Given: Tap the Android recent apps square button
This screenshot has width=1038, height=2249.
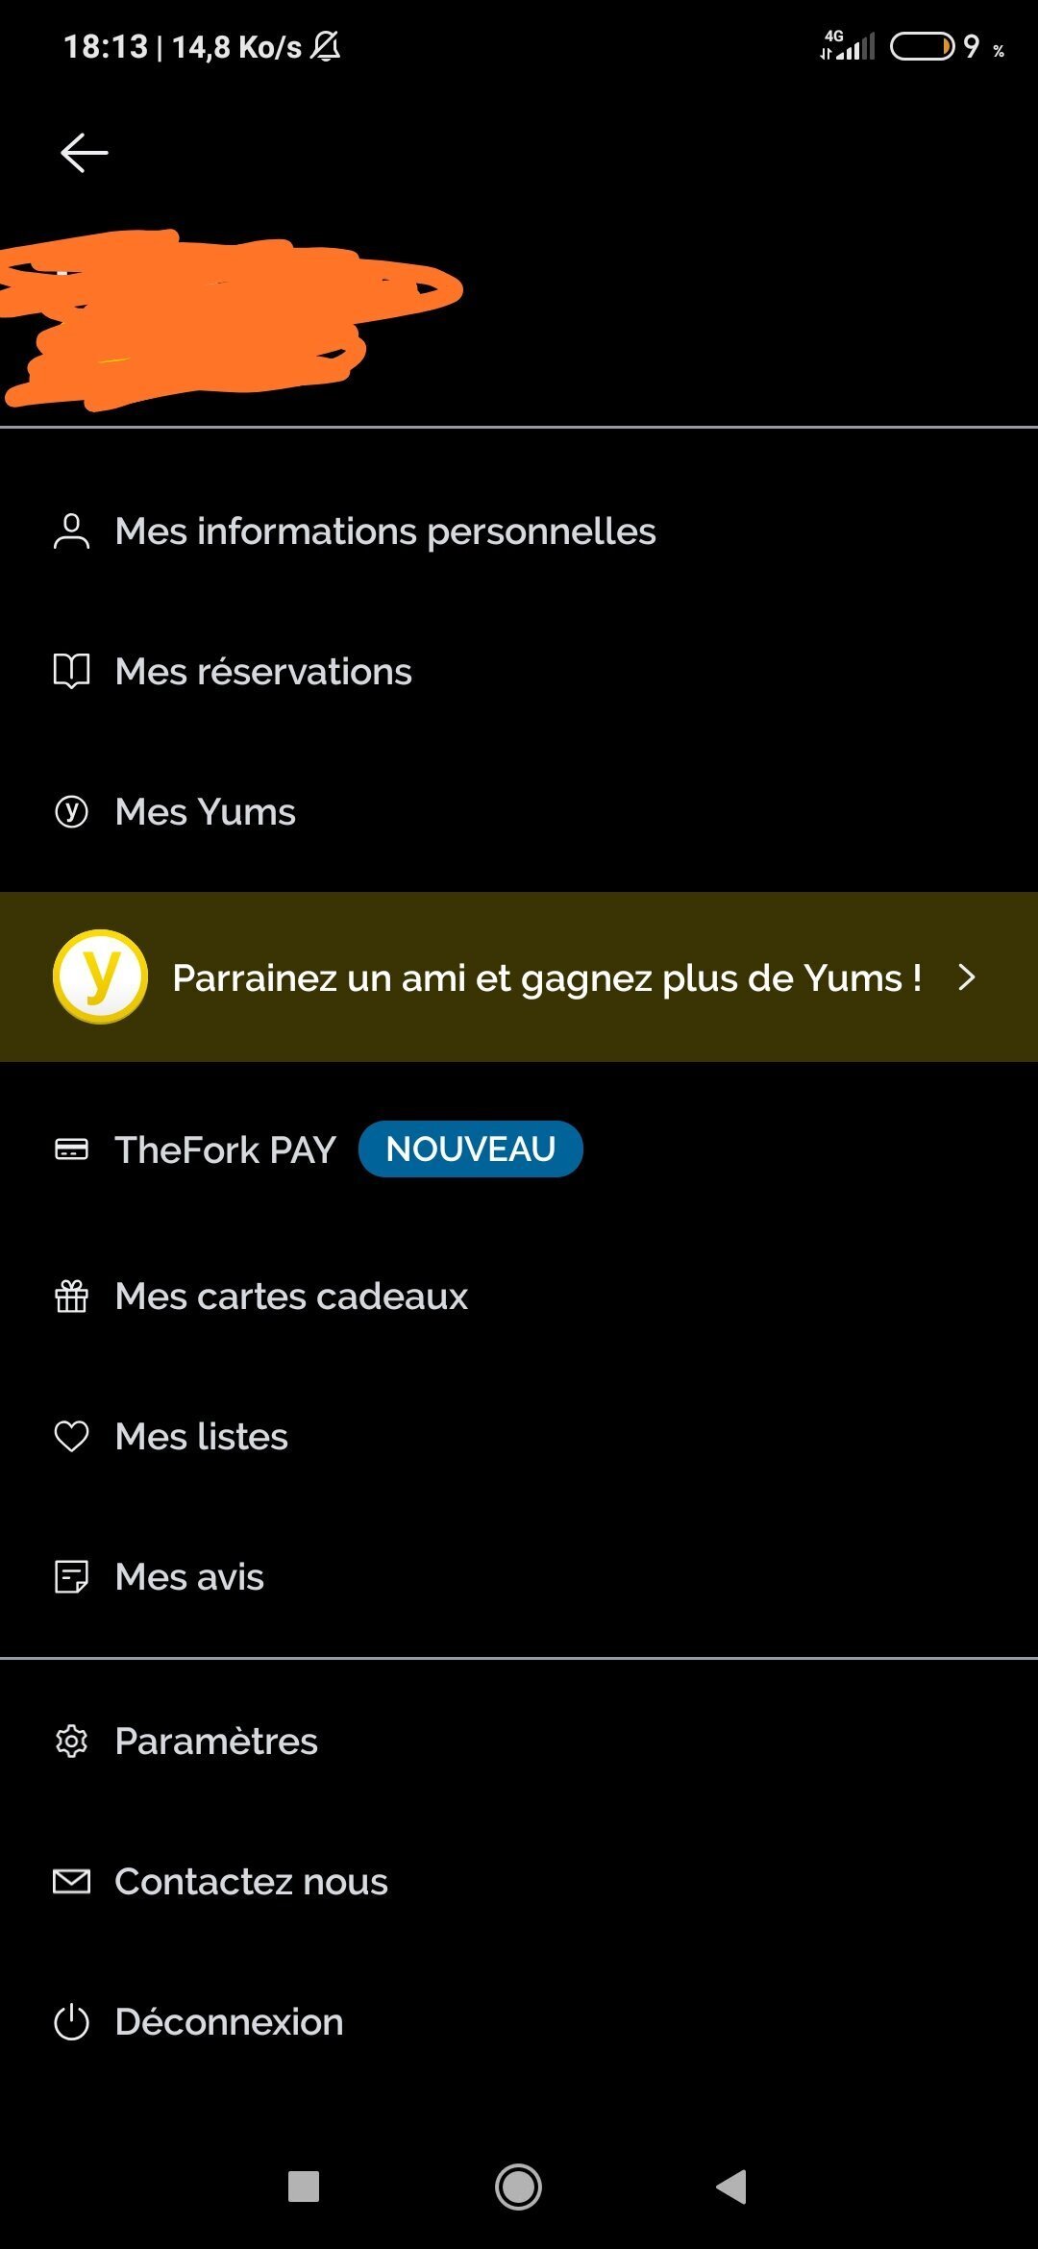Looking at the screenshot, I should tap(304, 2187).
